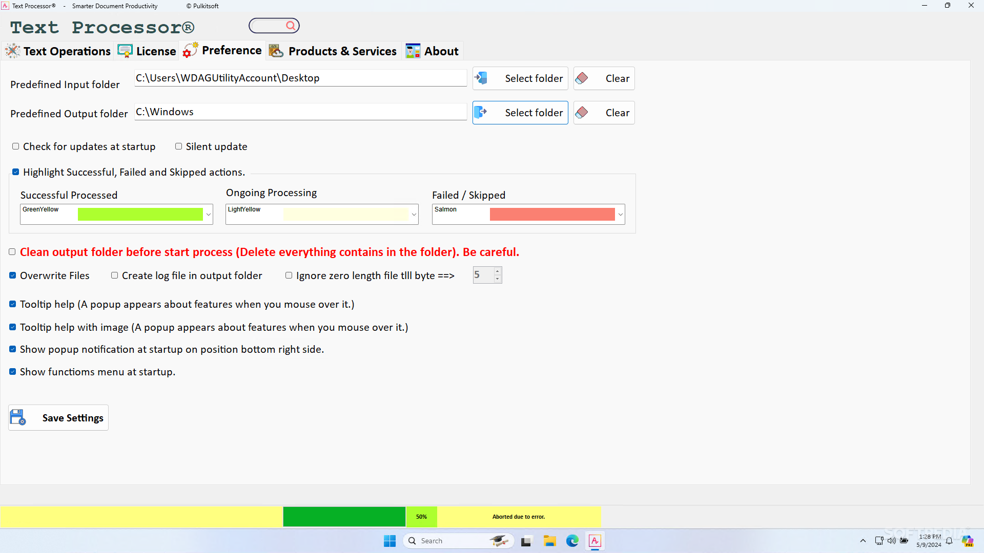This screenshot has height=553, width=984.
Task: Click the 'Aborted due to error.' status text
Action: coord(519,517)
